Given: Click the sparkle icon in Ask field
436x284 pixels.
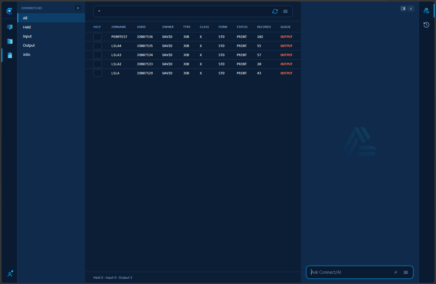Looking at the screenshot, I should pyautogui.click(x=396, y=272).
